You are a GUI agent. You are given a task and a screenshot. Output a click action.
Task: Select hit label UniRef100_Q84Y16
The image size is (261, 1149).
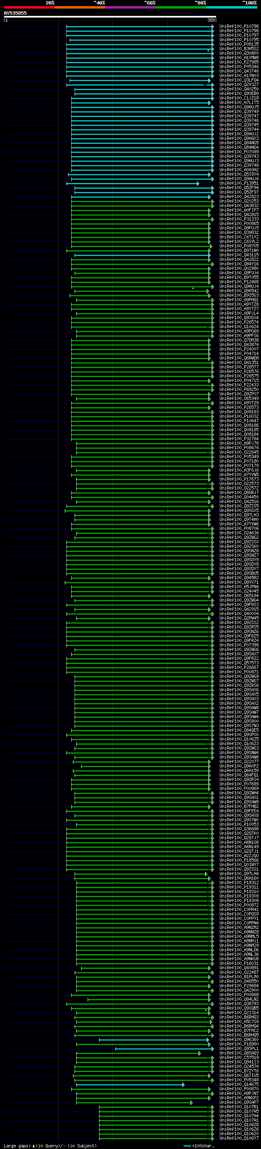pos(239,264)
